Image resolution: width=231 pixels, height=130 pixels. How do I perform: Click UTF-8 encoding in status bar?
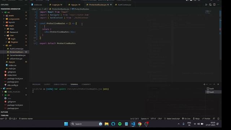point(153,118)
